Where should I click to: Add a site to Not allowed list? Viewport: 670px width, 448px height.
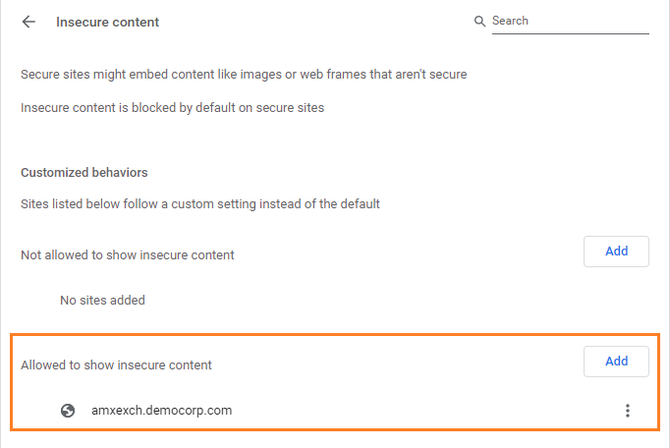pos(616,252)
